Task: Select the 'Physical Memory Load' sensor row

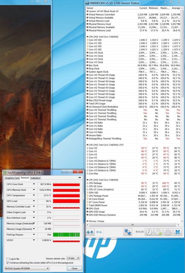Action: pyautogui.click(x=133, y=30)
